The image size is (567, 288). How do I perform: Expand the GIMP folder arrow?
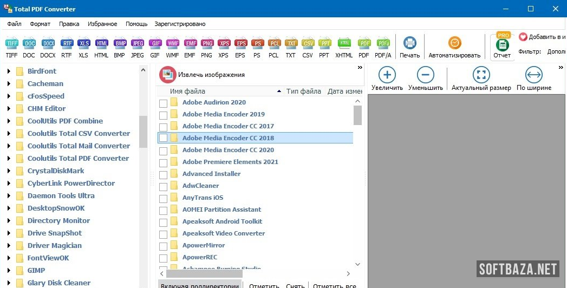[x=9, y=271]
